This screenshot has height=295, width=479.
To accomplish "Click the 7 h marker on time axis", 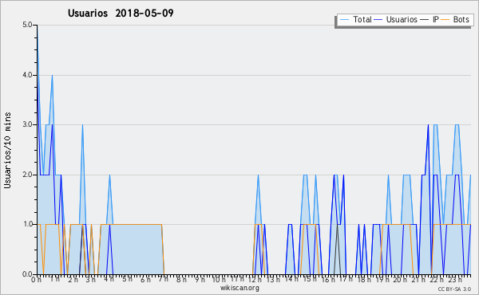I will click(164, 279).
